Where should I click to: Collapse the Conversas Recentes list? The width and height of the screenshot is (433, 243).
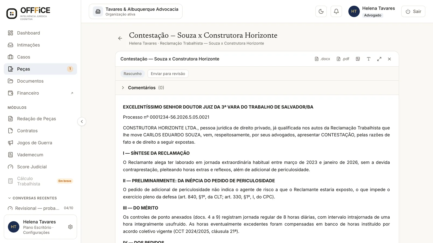pos(32,198)
